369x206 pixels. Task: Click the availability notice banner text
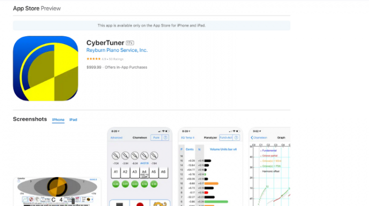(x=152, y=26)
